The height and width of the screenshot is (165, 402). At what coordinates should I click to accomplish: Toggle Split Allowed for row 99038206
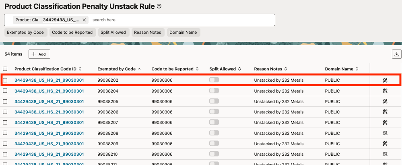point(214,111)
